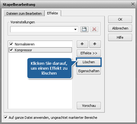Save the current preset with the floppy disk icon
Viewport: 137px width, 124px height.
[x=84, y=29]
